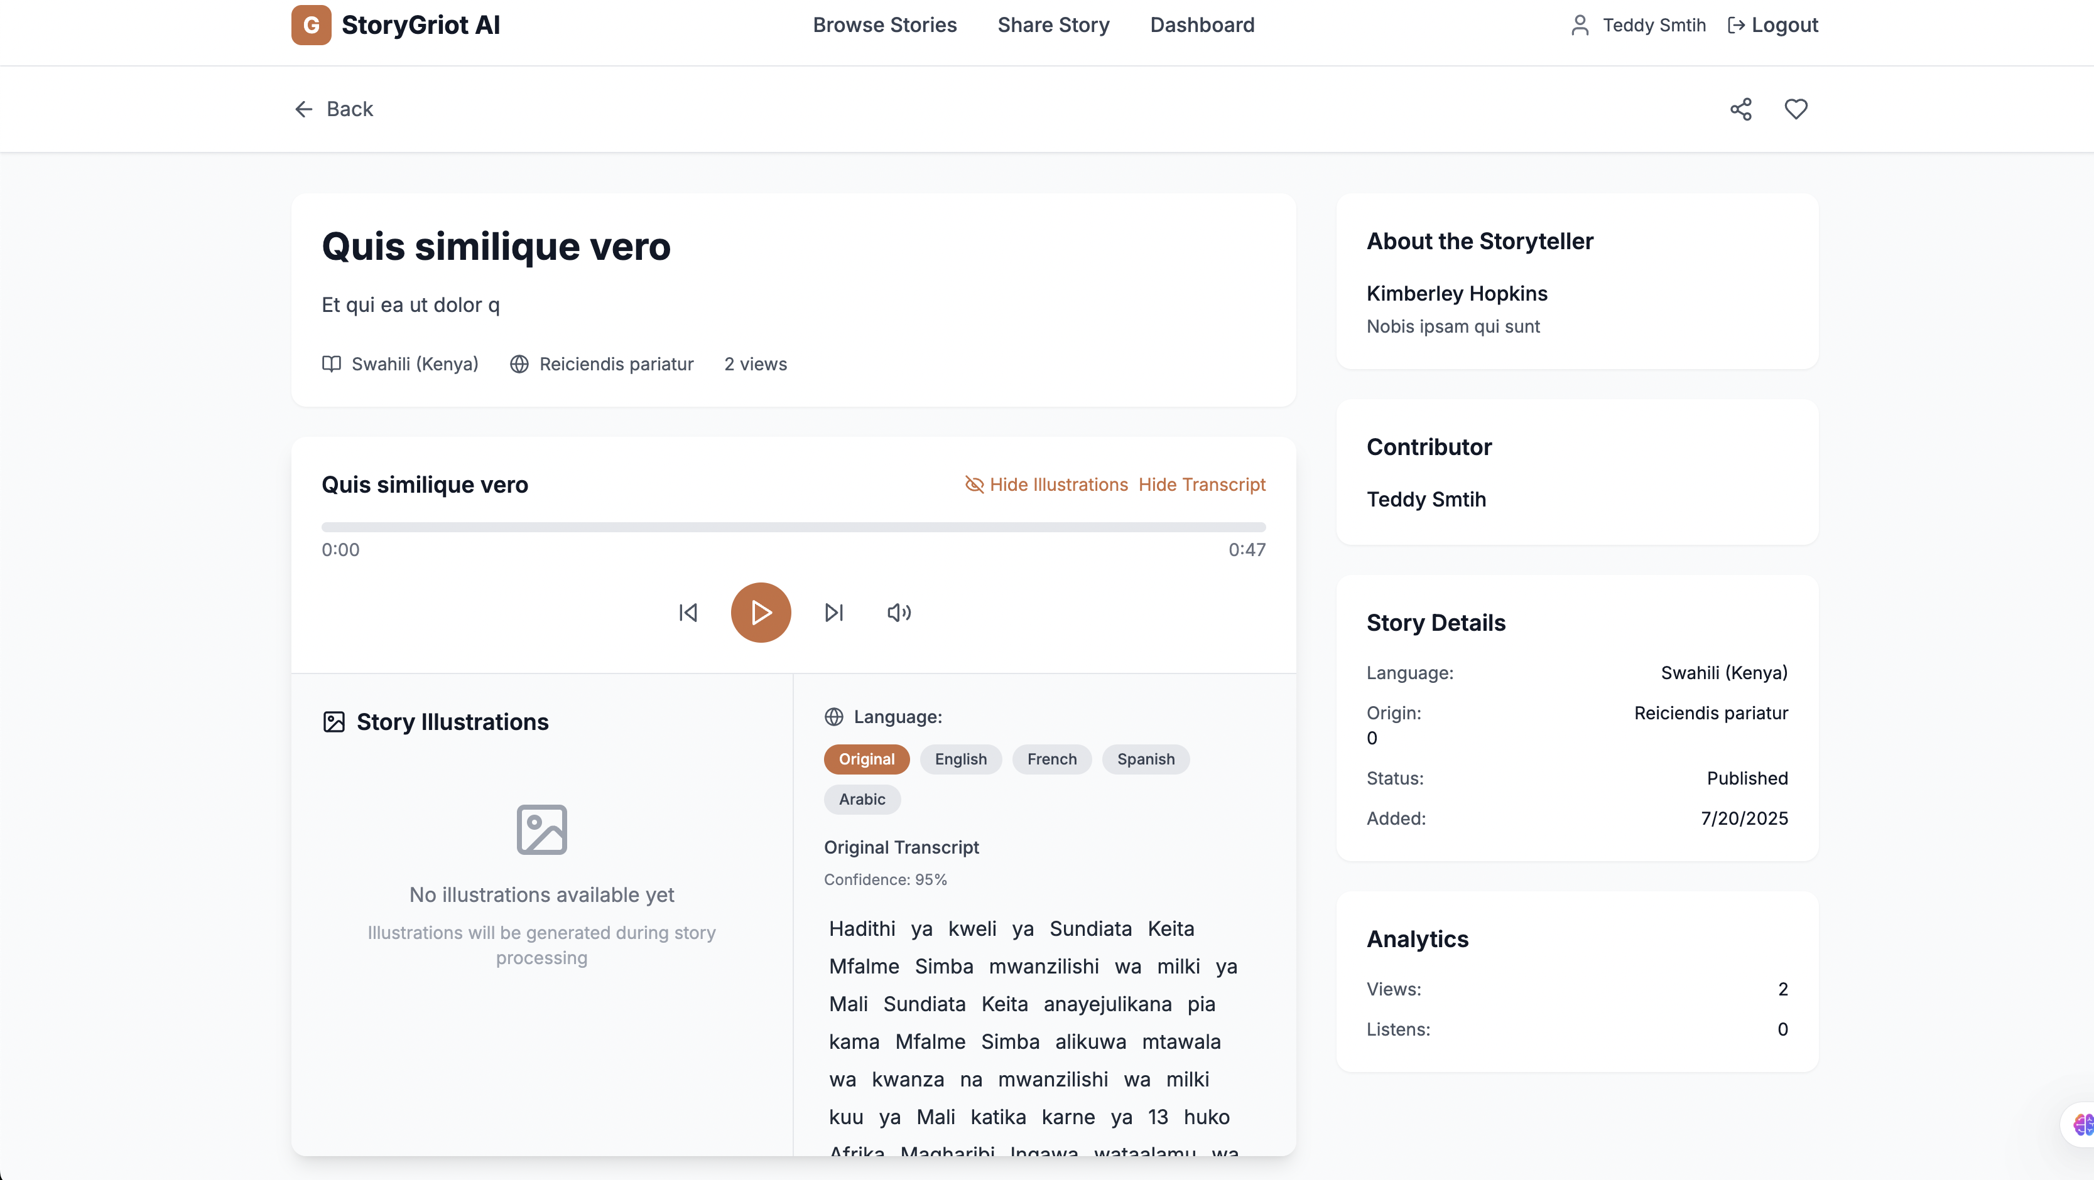The image size is (2094, 1180).
Task: Hide Illustrations toggle
Action: [1047, 485]
